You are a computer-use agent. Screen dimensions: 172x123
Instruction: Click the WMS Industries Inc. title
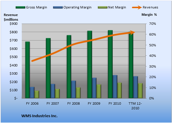[39, 116]
